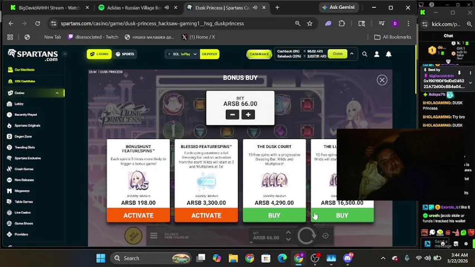Switch to the Casino top tab
Screen dimensions: 475x267
[99, 54]
